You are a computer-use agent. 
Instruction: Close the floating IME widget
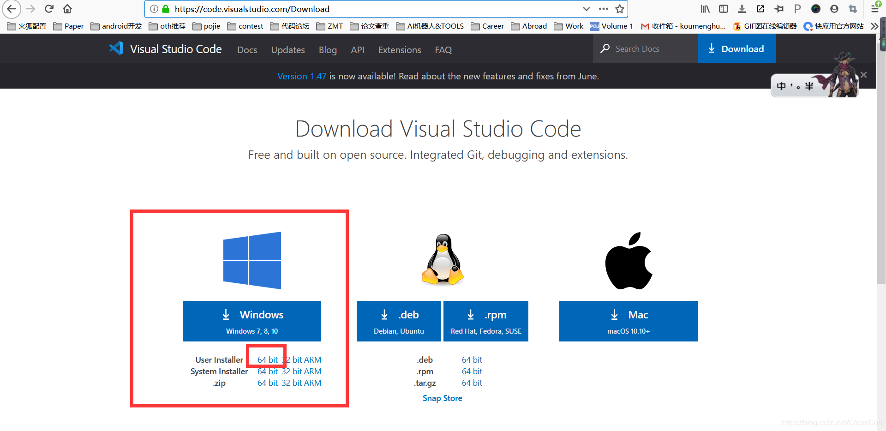tap(864, 75)
